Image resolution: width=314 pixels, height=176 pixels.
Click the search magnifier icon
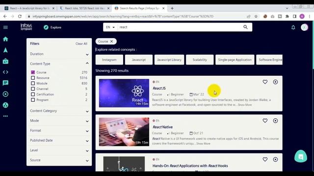click(245, 27)
